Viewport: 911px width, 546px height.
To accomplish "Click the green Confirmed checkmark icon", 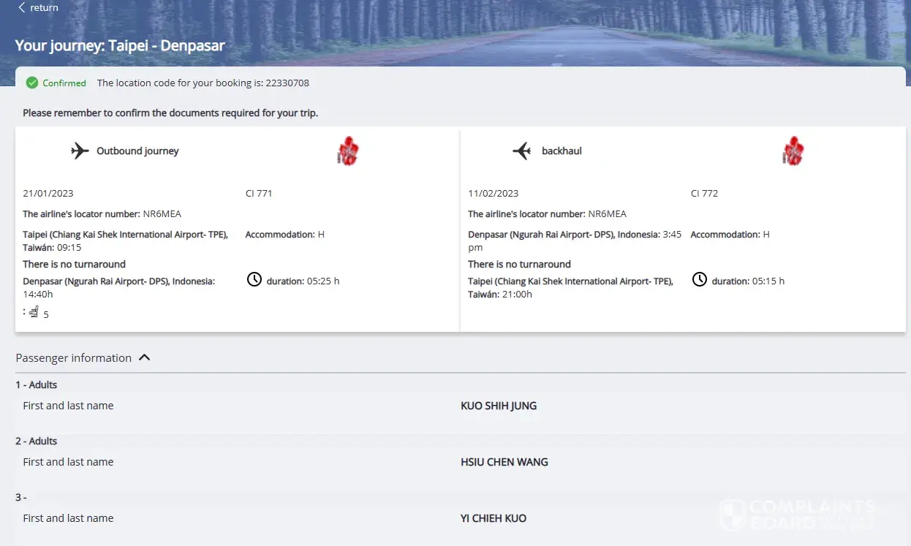I will click(x=32, y=83).
